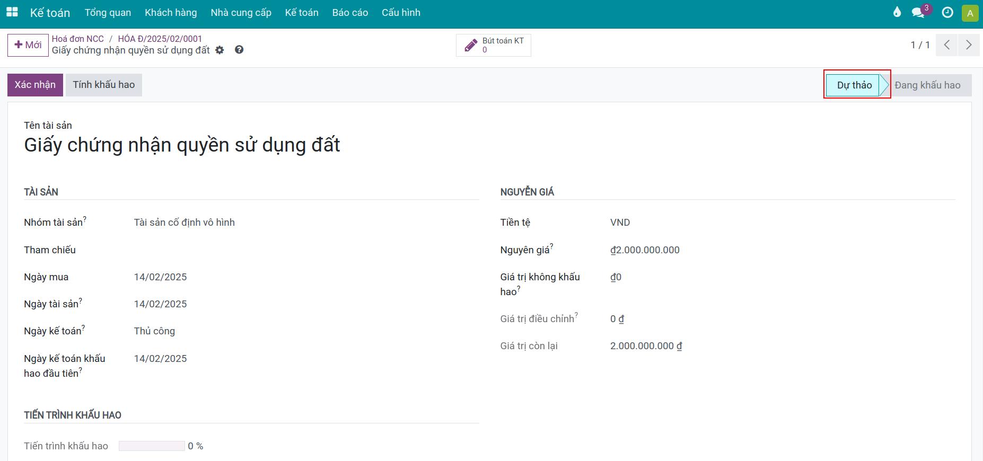Create new record with Mới button
The width and height of the screenshot is (983, 461).
click(x=28, y=45)
